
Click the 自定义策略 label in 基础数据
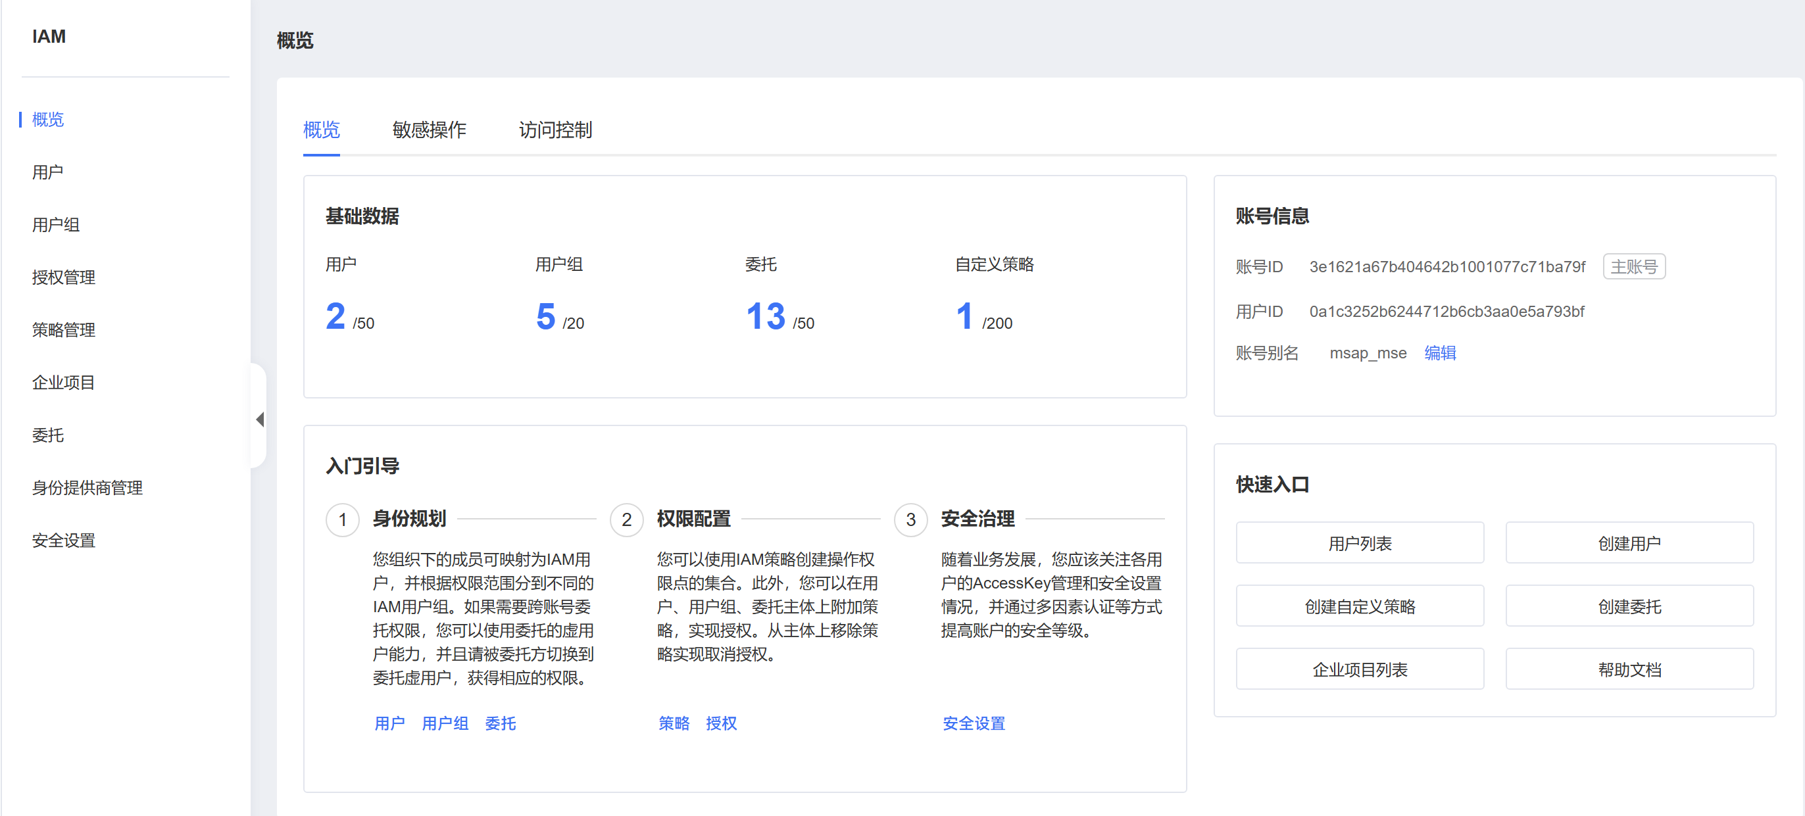point(995,265)
